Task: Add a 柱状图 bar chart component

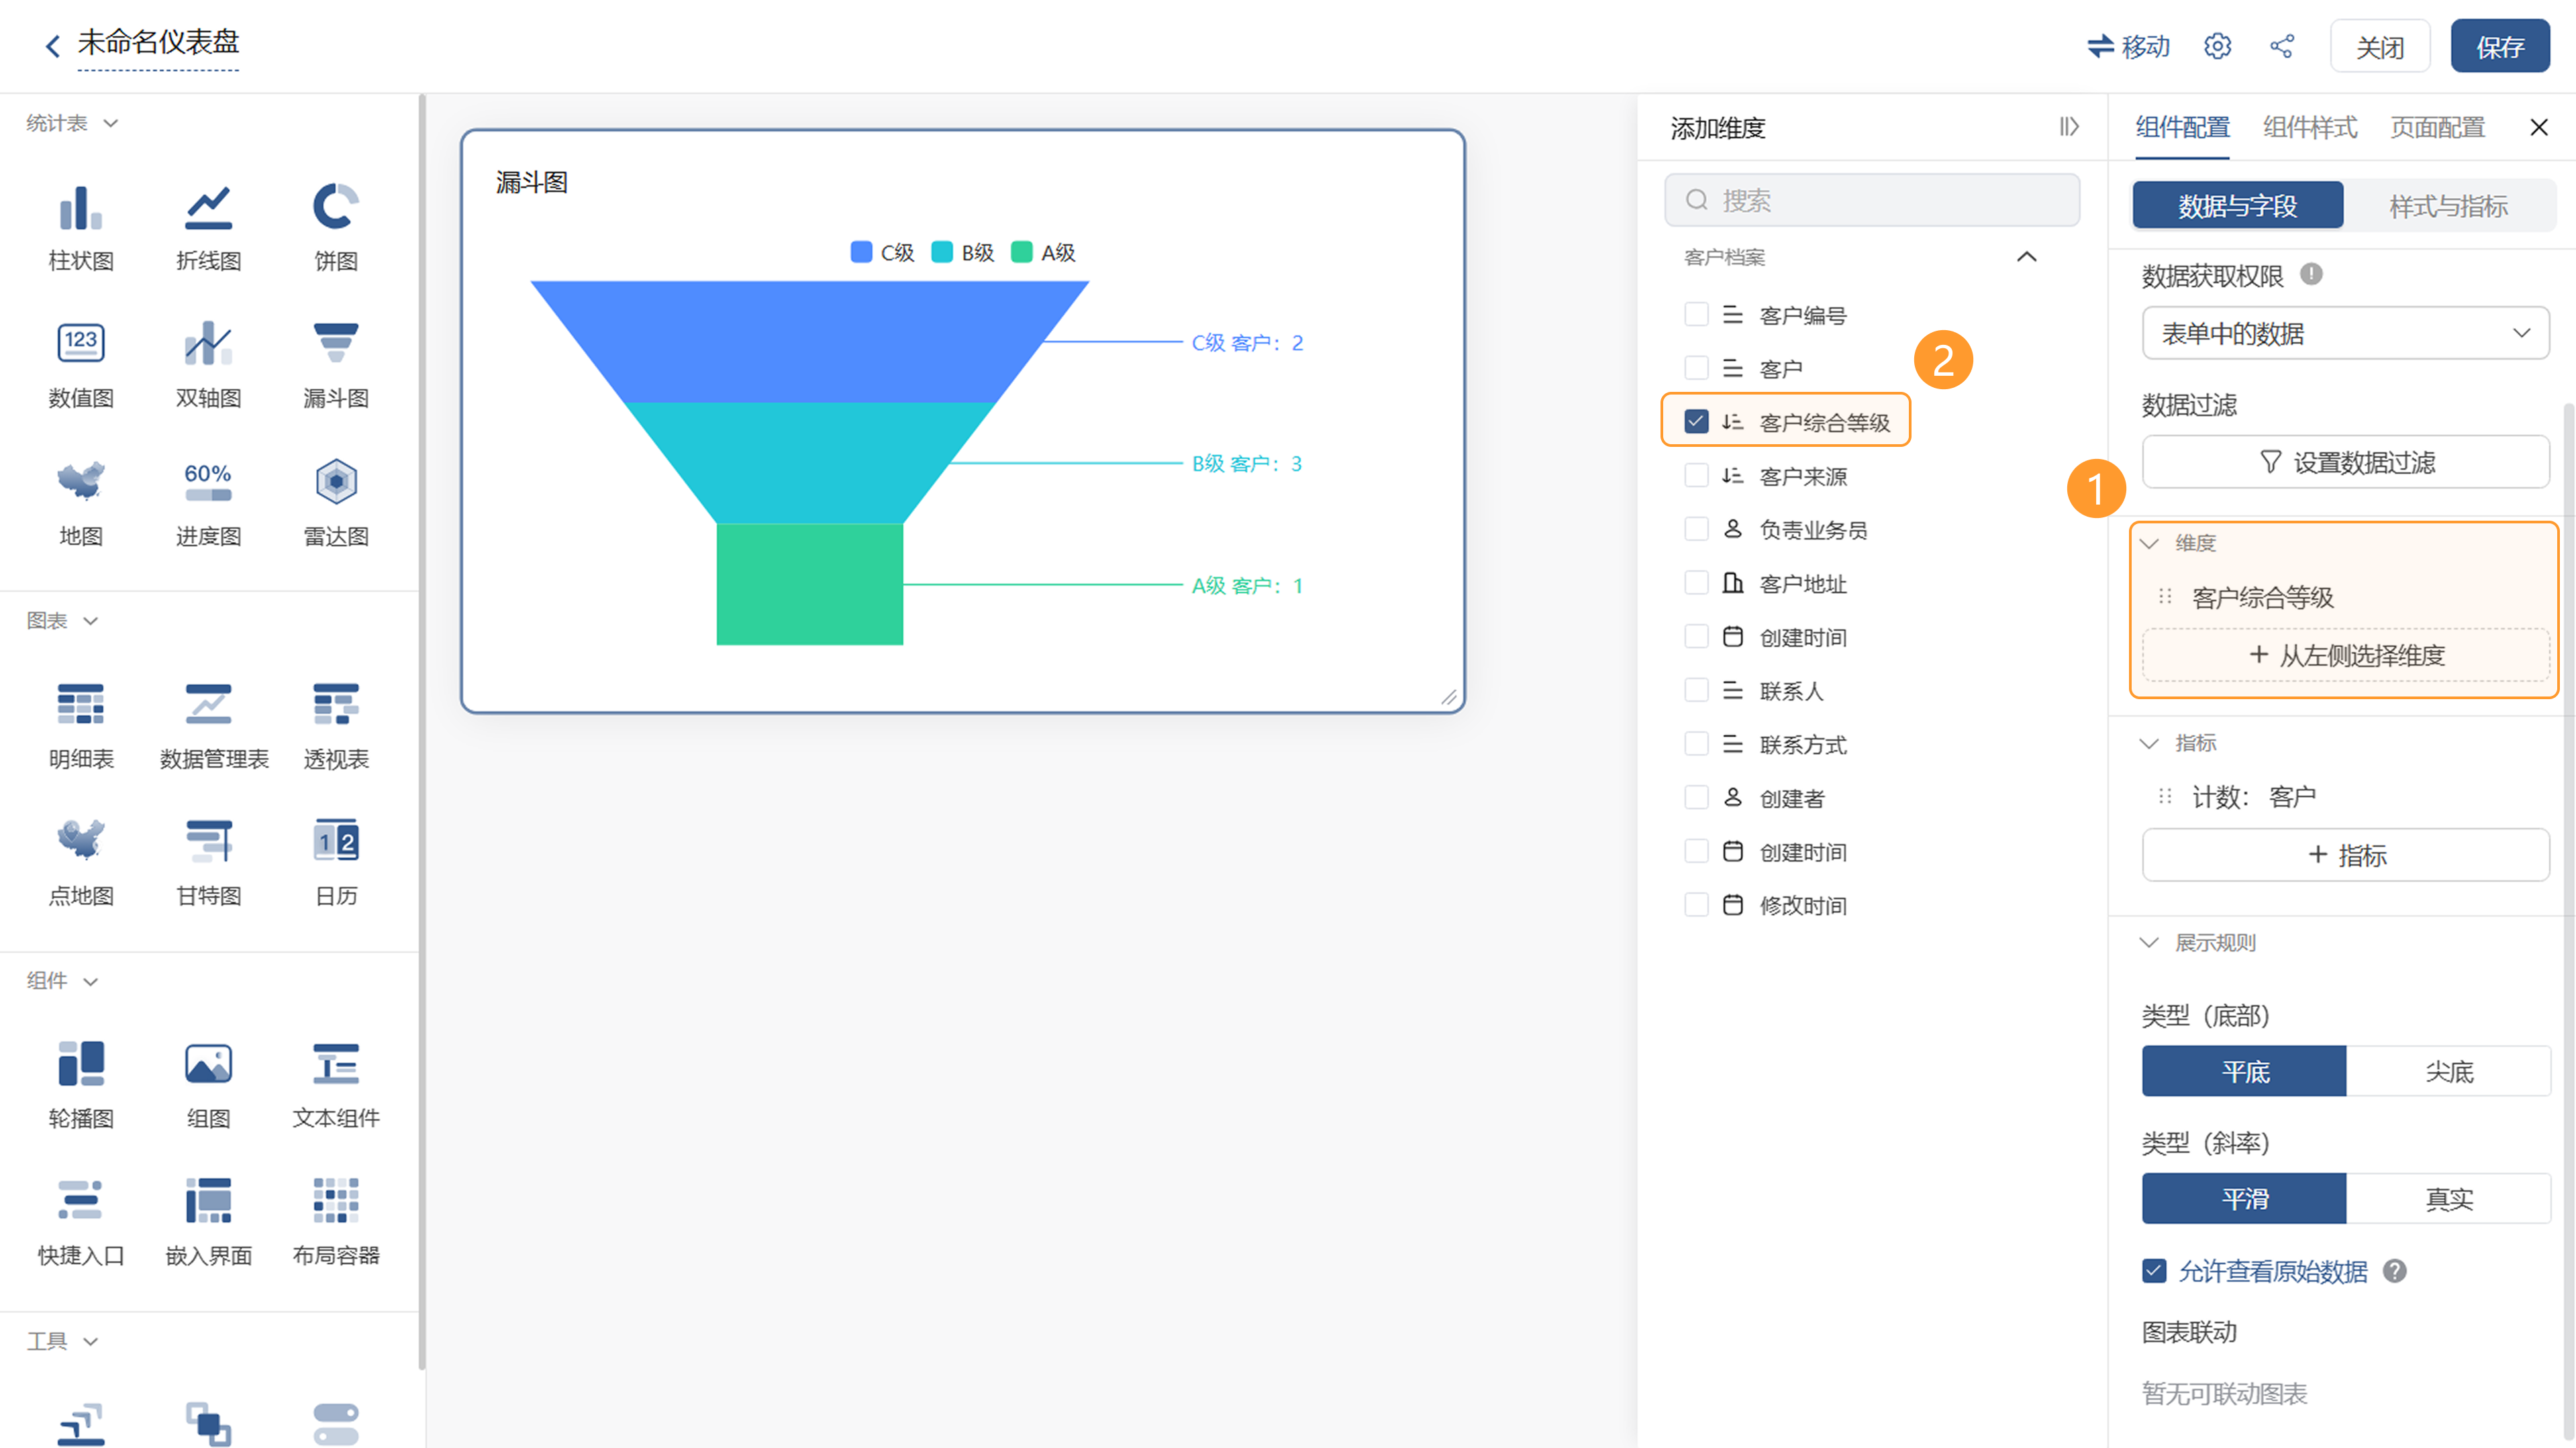Action: (81, 227)
